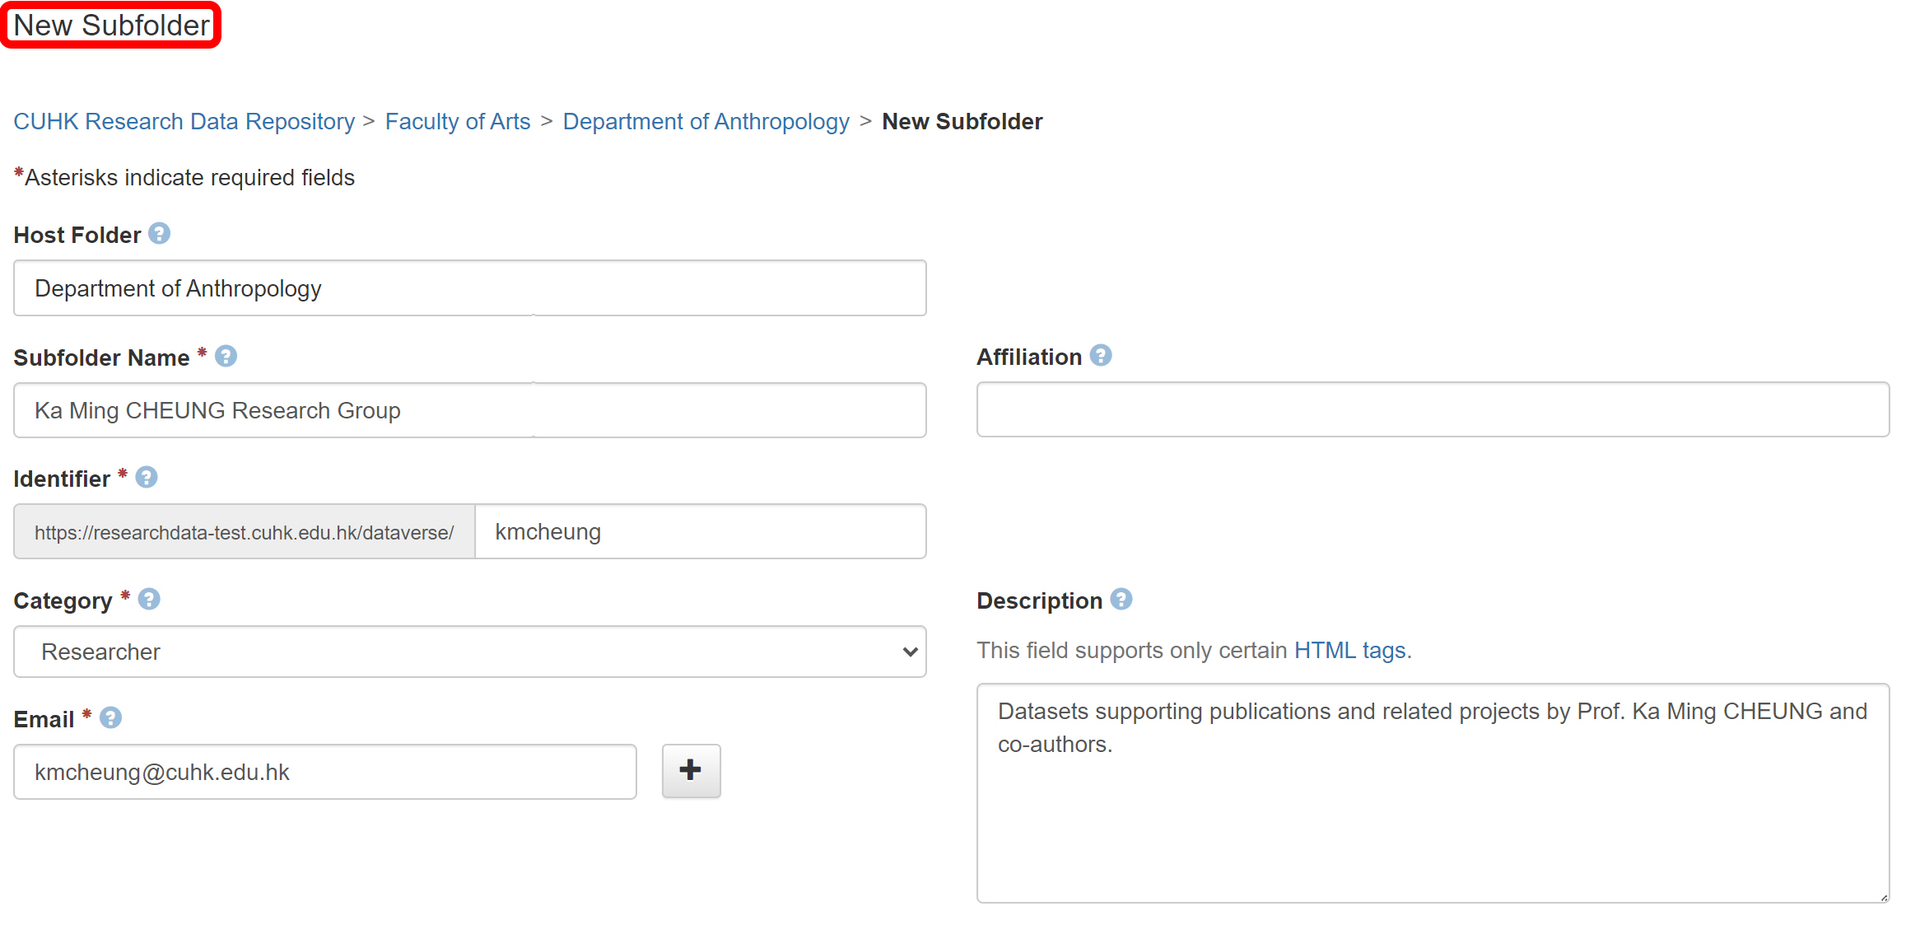Open the Category help icon
The width and height of the screenshot is (1906, 925).
tap(149, 599)
